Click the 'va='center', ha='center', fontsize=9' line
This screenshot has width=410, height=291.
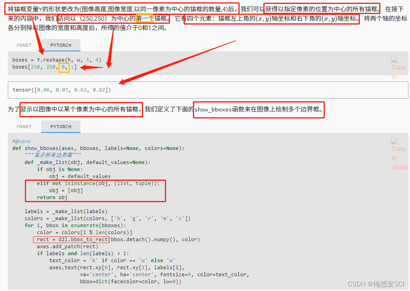point(165,275)
